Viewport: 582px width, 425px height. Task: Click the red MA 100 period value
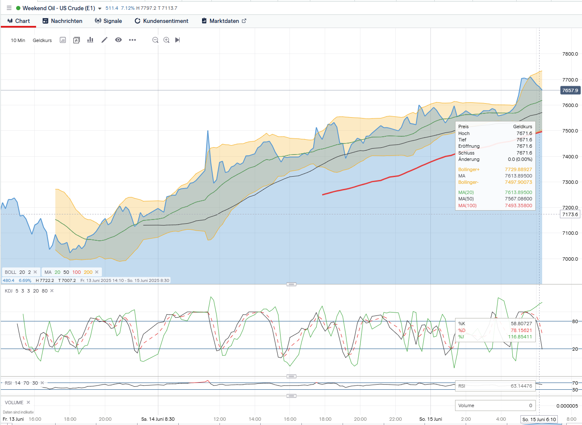coord(76,272)
